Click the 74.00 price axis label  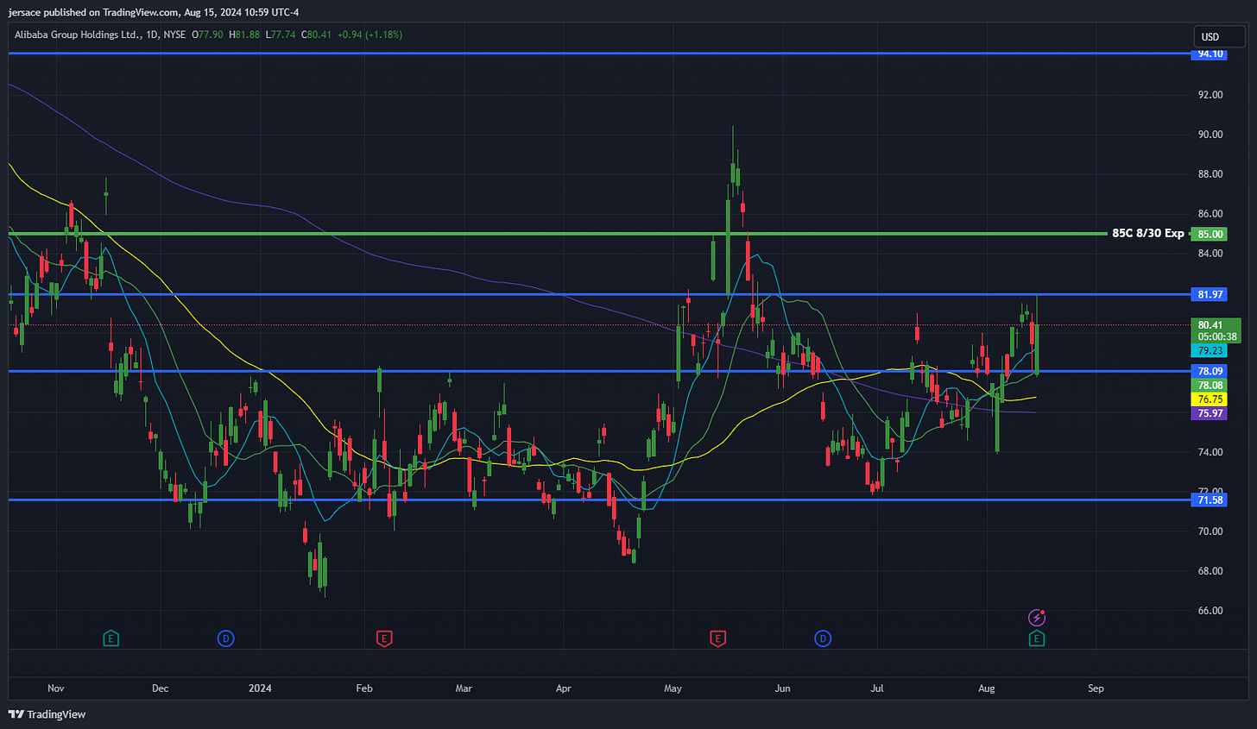[x=1210, y=452]
